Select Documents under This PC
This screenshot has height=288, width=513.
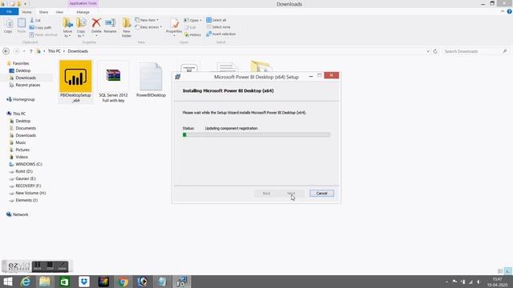coord(26,128)
